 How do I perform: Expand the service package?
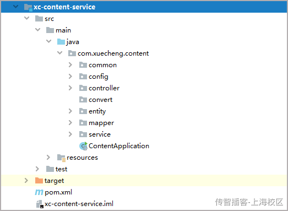coord(70,134)
